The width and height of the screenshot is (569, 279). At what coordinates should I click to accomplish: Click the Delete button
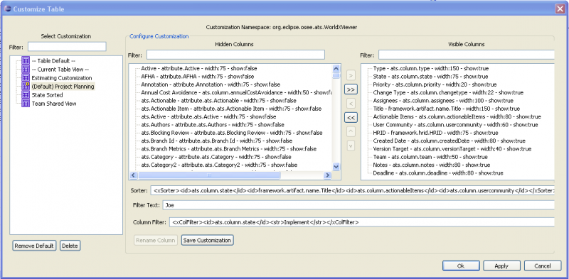70,246
